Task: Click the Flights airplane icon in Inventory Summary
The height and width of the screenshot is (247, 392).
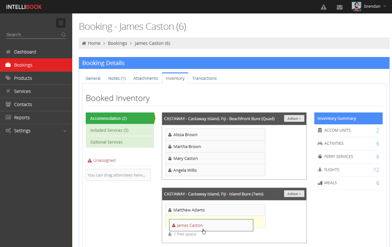Action: tap(320, 170)
